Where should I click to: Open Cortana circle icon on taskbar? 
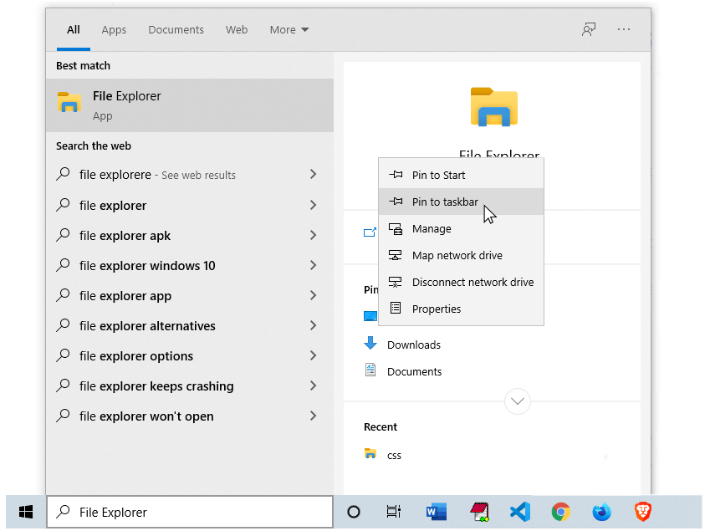coord(353,512)
